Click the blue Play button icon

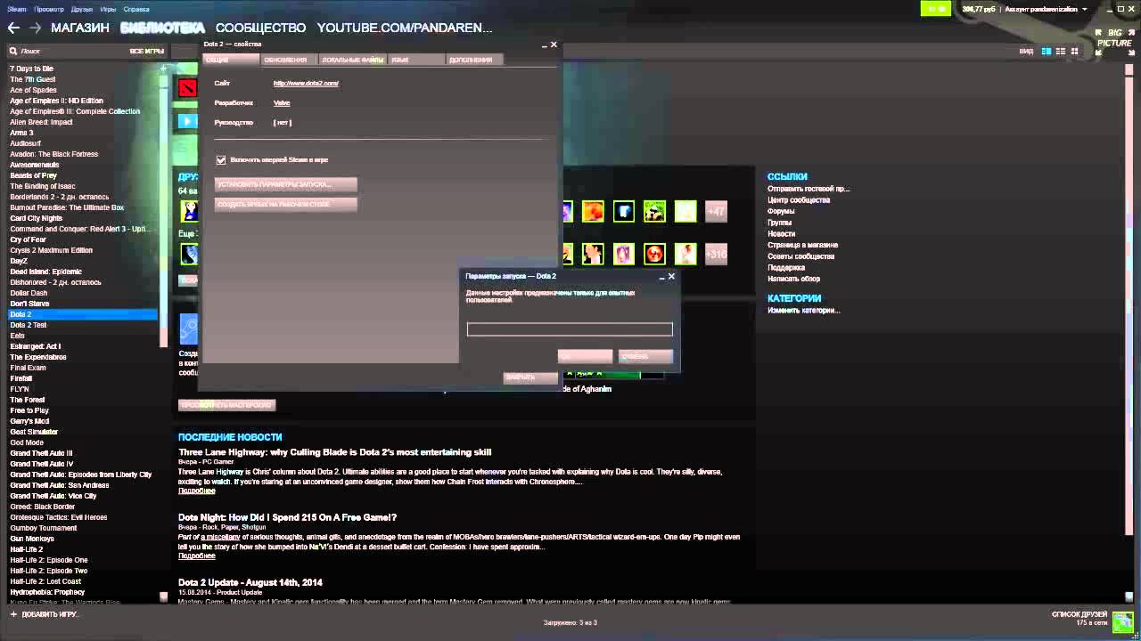(x=187, y=121)
